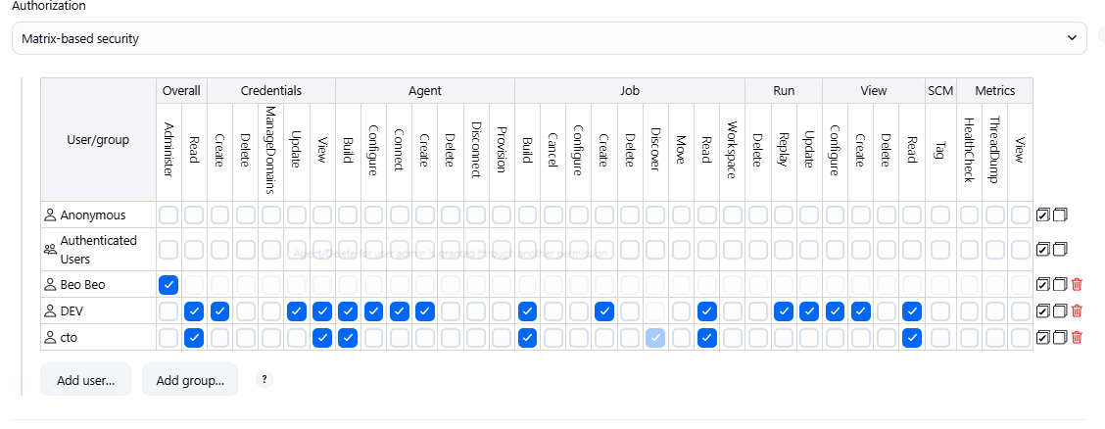
Task: Remove the cto user with trash icon
Action: click(x=1078, y=338)
